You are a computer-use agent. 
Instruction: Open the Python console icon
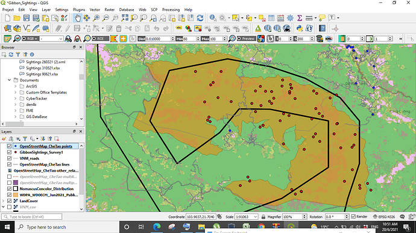point(300,28)
